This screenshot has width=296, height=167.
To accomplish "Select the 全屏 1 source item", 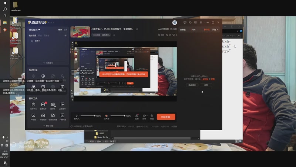I will (x=37, y=41).
